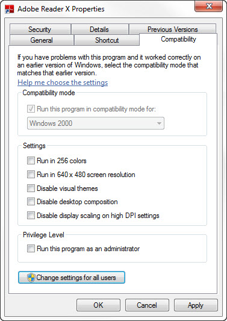The image size is (227, 321).
Task: Close the Properties dialog with the X button
Action: 208,6
